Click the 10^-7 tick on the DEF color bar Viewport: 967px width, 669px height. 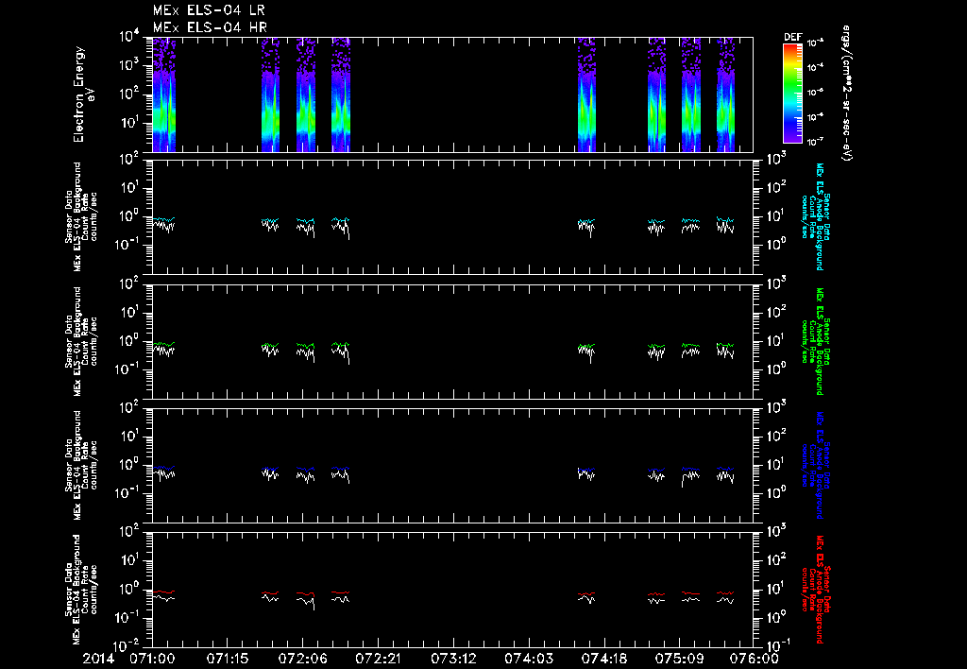pos(817,142)
